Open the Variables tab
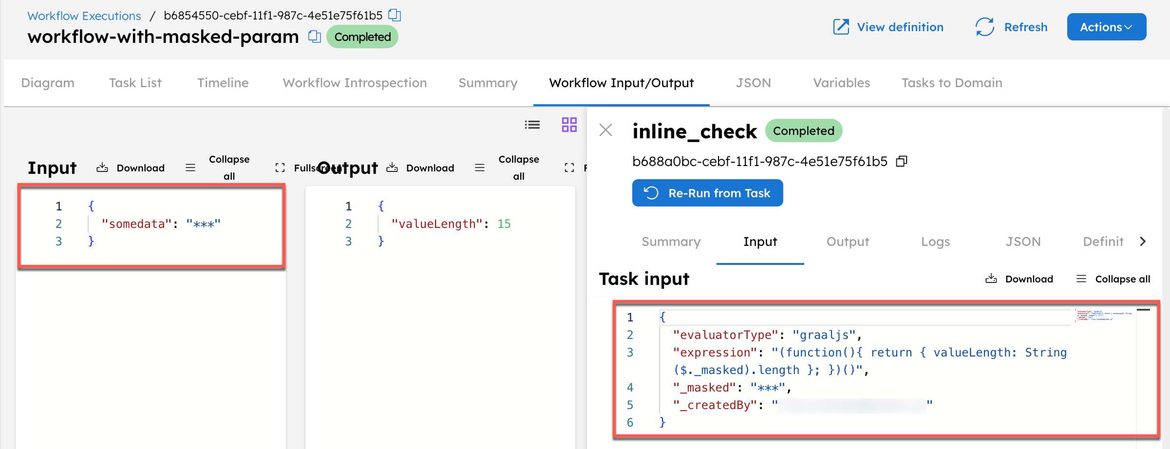This screenshot has height=449, width=1170. coord(842,83)
